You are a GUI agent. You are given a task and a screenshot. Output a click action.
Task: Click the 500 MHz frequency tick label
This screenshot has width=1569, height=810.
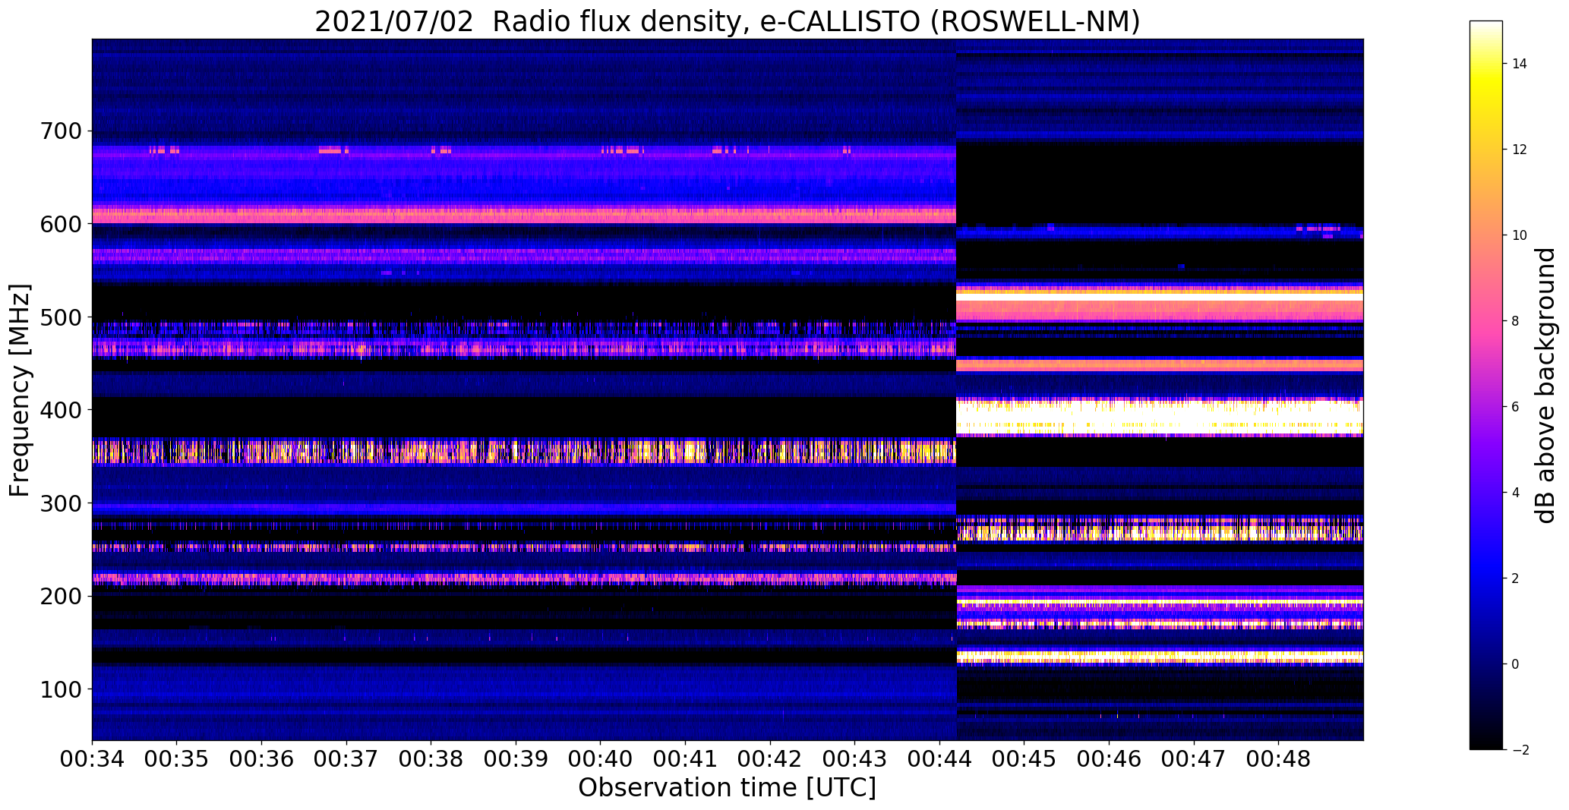tap(59, 317)
